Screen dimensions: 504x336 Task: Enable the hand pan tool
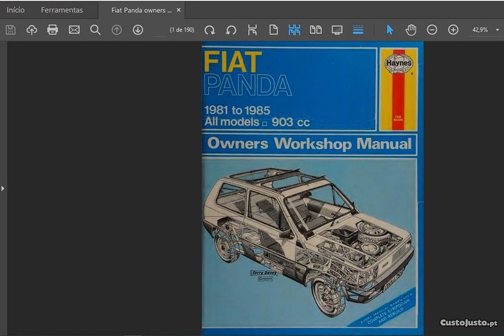click(x=411, y=30)
